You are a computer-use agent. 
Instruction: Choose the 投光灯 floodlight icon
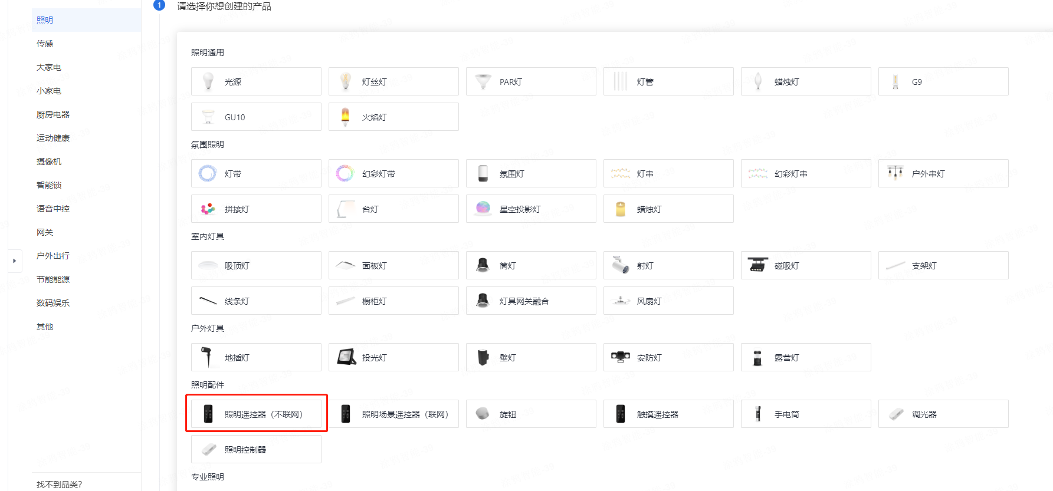346,357
